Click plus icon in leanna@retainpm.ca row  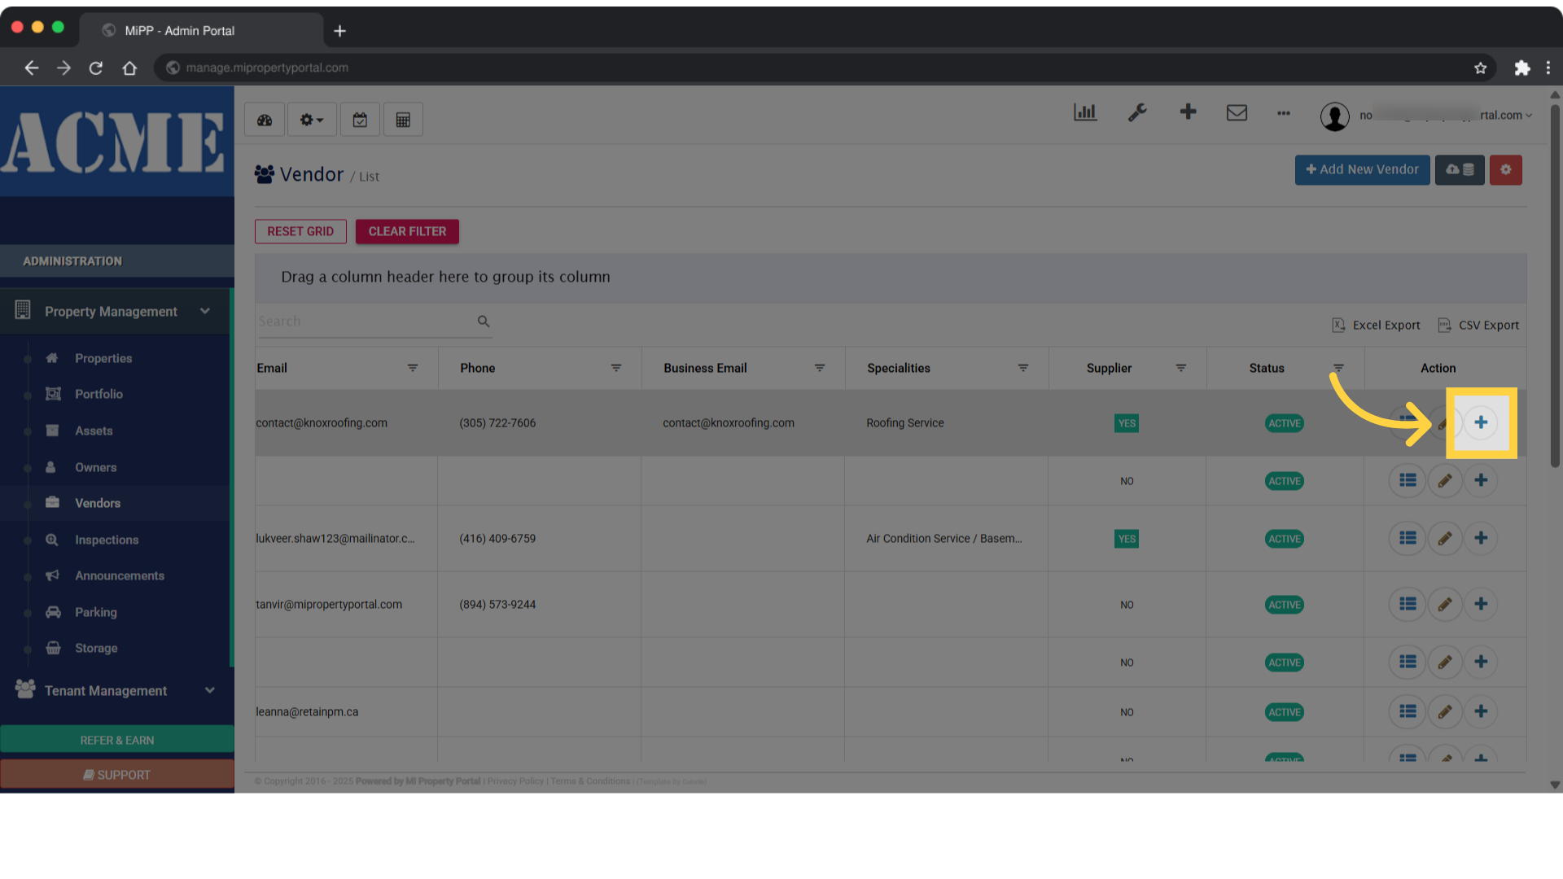[x=1481, y=711]
